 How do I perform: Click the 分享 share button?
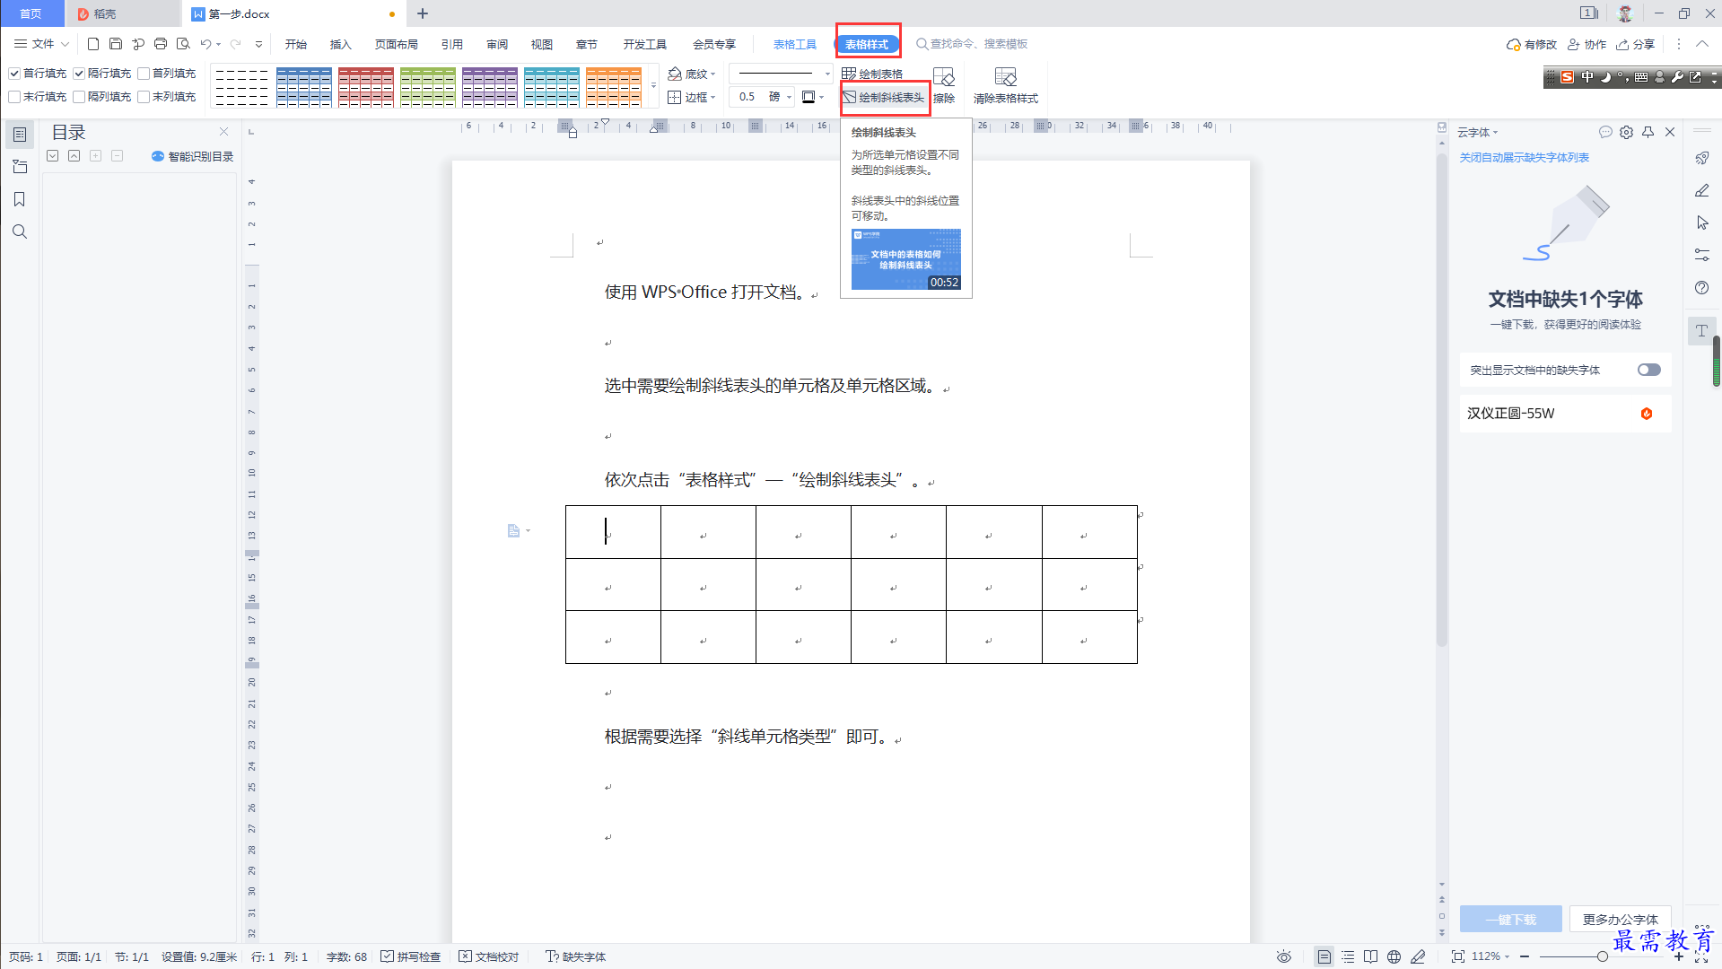(x=1636, y=44)
